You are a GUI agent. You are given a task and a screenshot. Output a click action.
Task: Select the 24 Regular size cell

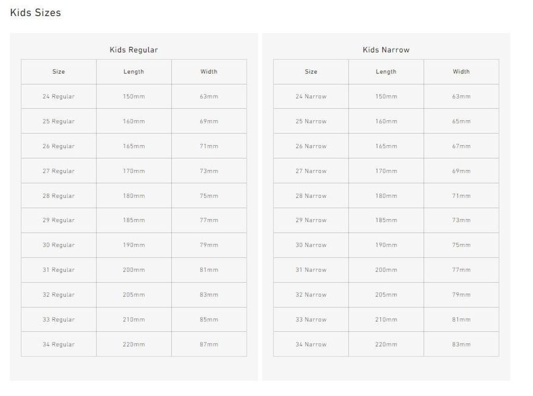pos(59,97)
